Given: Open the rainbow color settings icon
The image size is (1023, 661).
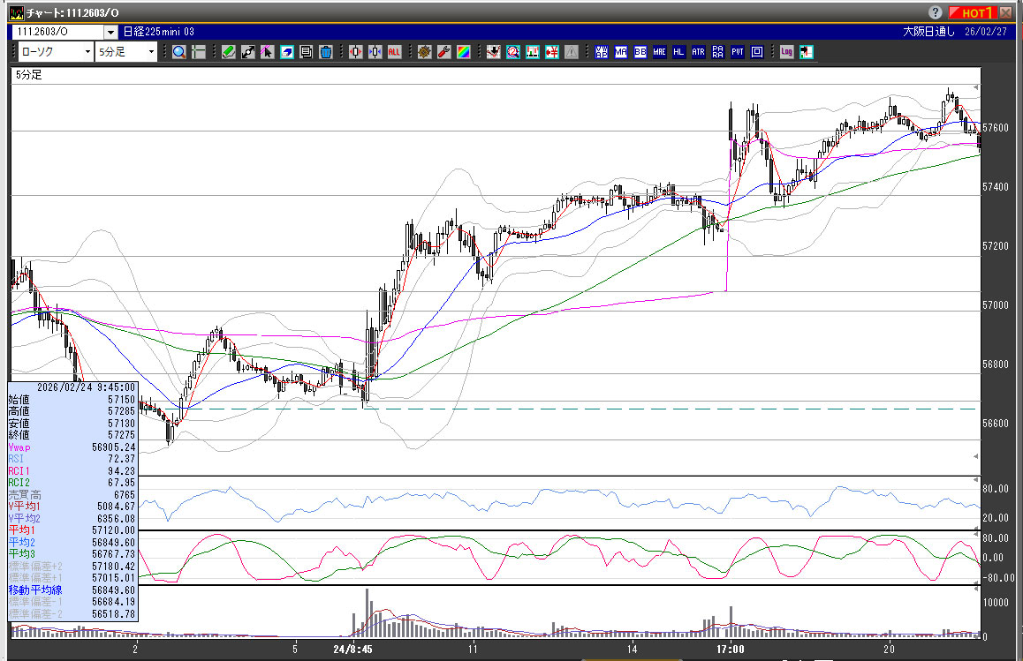Looking at the screenshot, I should click(x=462, y=52).
